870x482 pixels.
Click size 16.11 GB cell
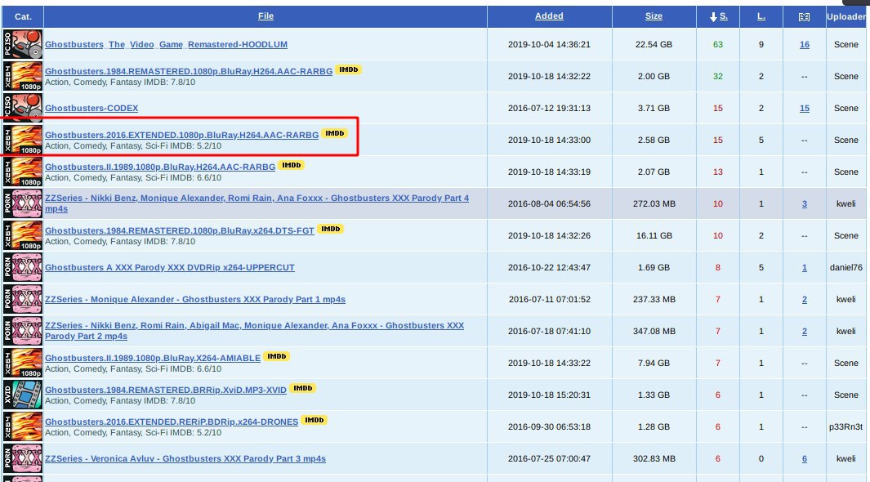pyautogui.click(x=654, y=236)
